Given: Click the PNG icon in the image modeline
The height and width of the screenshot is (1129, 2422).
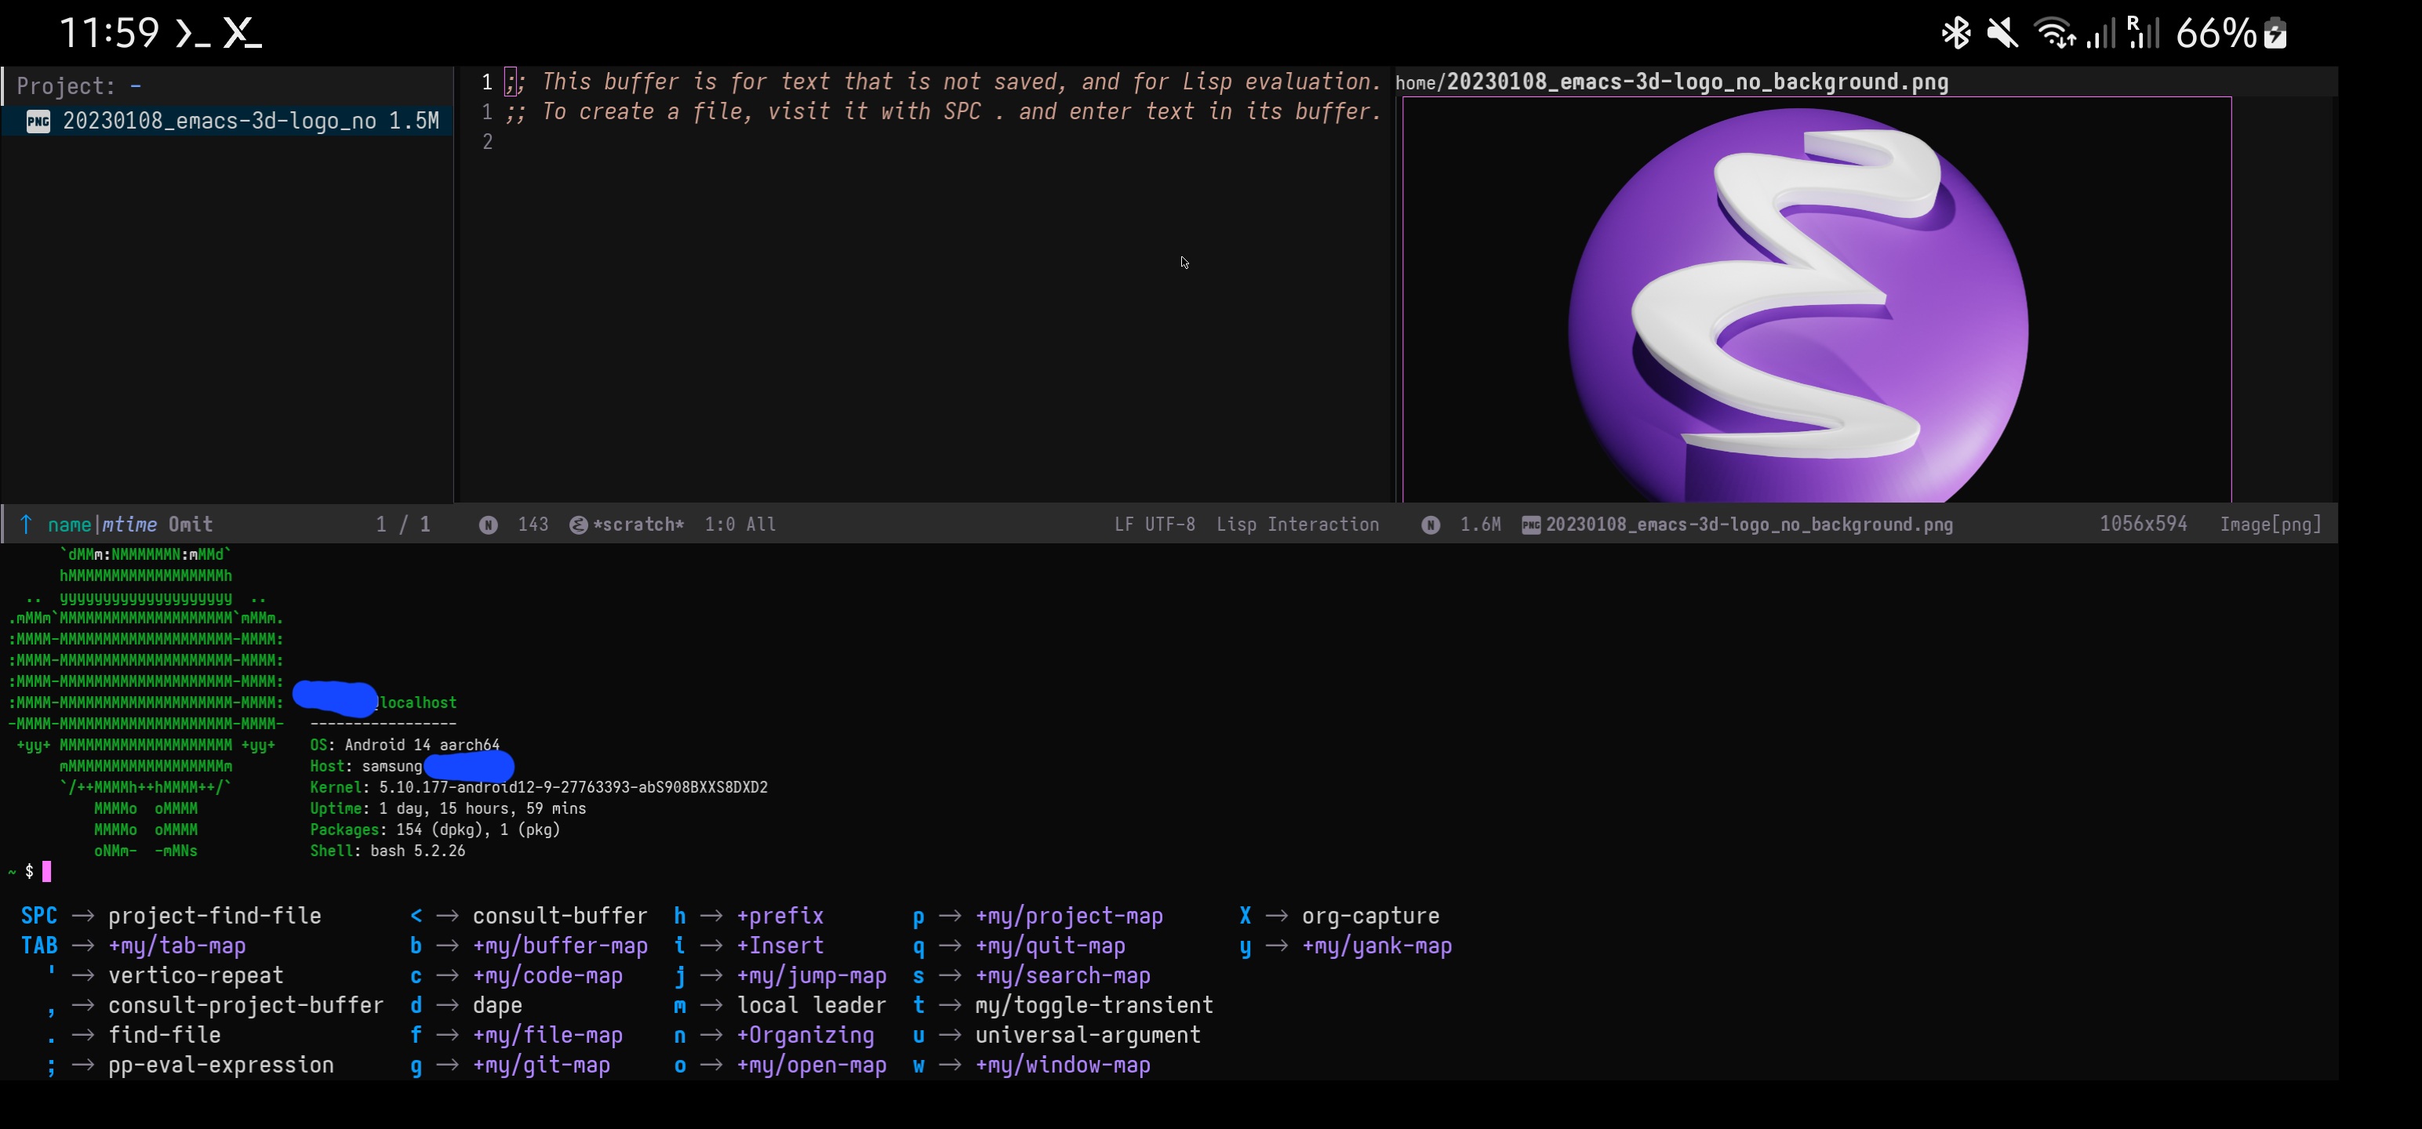Looking at the screenshot, I should pyautogui.click(x=1531, y=525).
